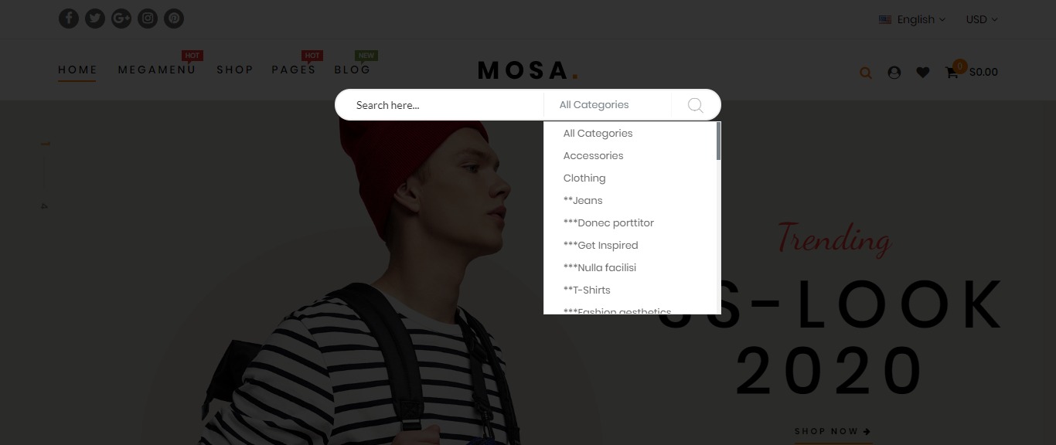The image size is (1056, 445).
Task: Open the Instagram social icon
Action: click(x=148, y=18)
